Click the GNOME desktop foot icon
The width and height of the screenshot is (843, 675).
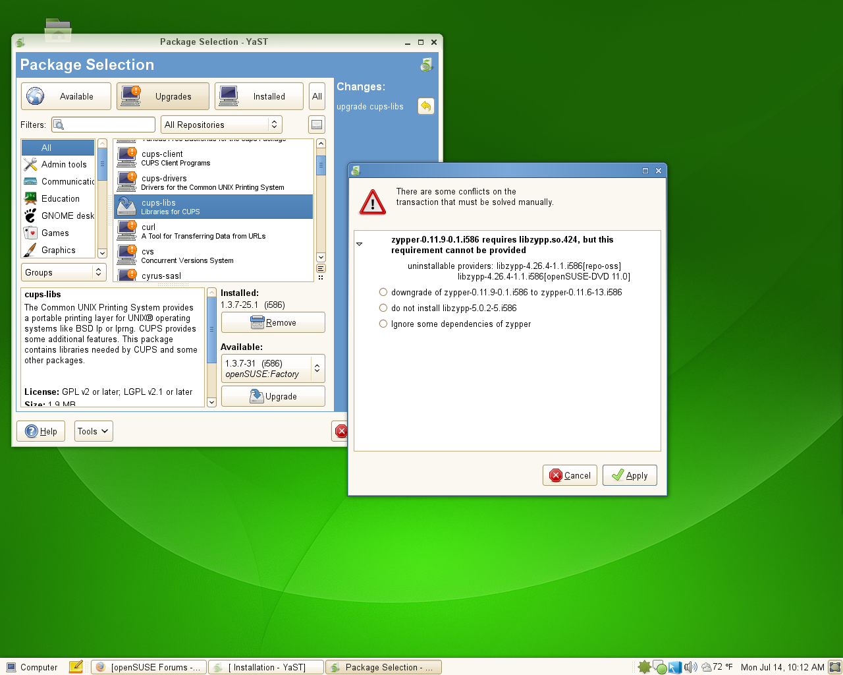(30, 216)
